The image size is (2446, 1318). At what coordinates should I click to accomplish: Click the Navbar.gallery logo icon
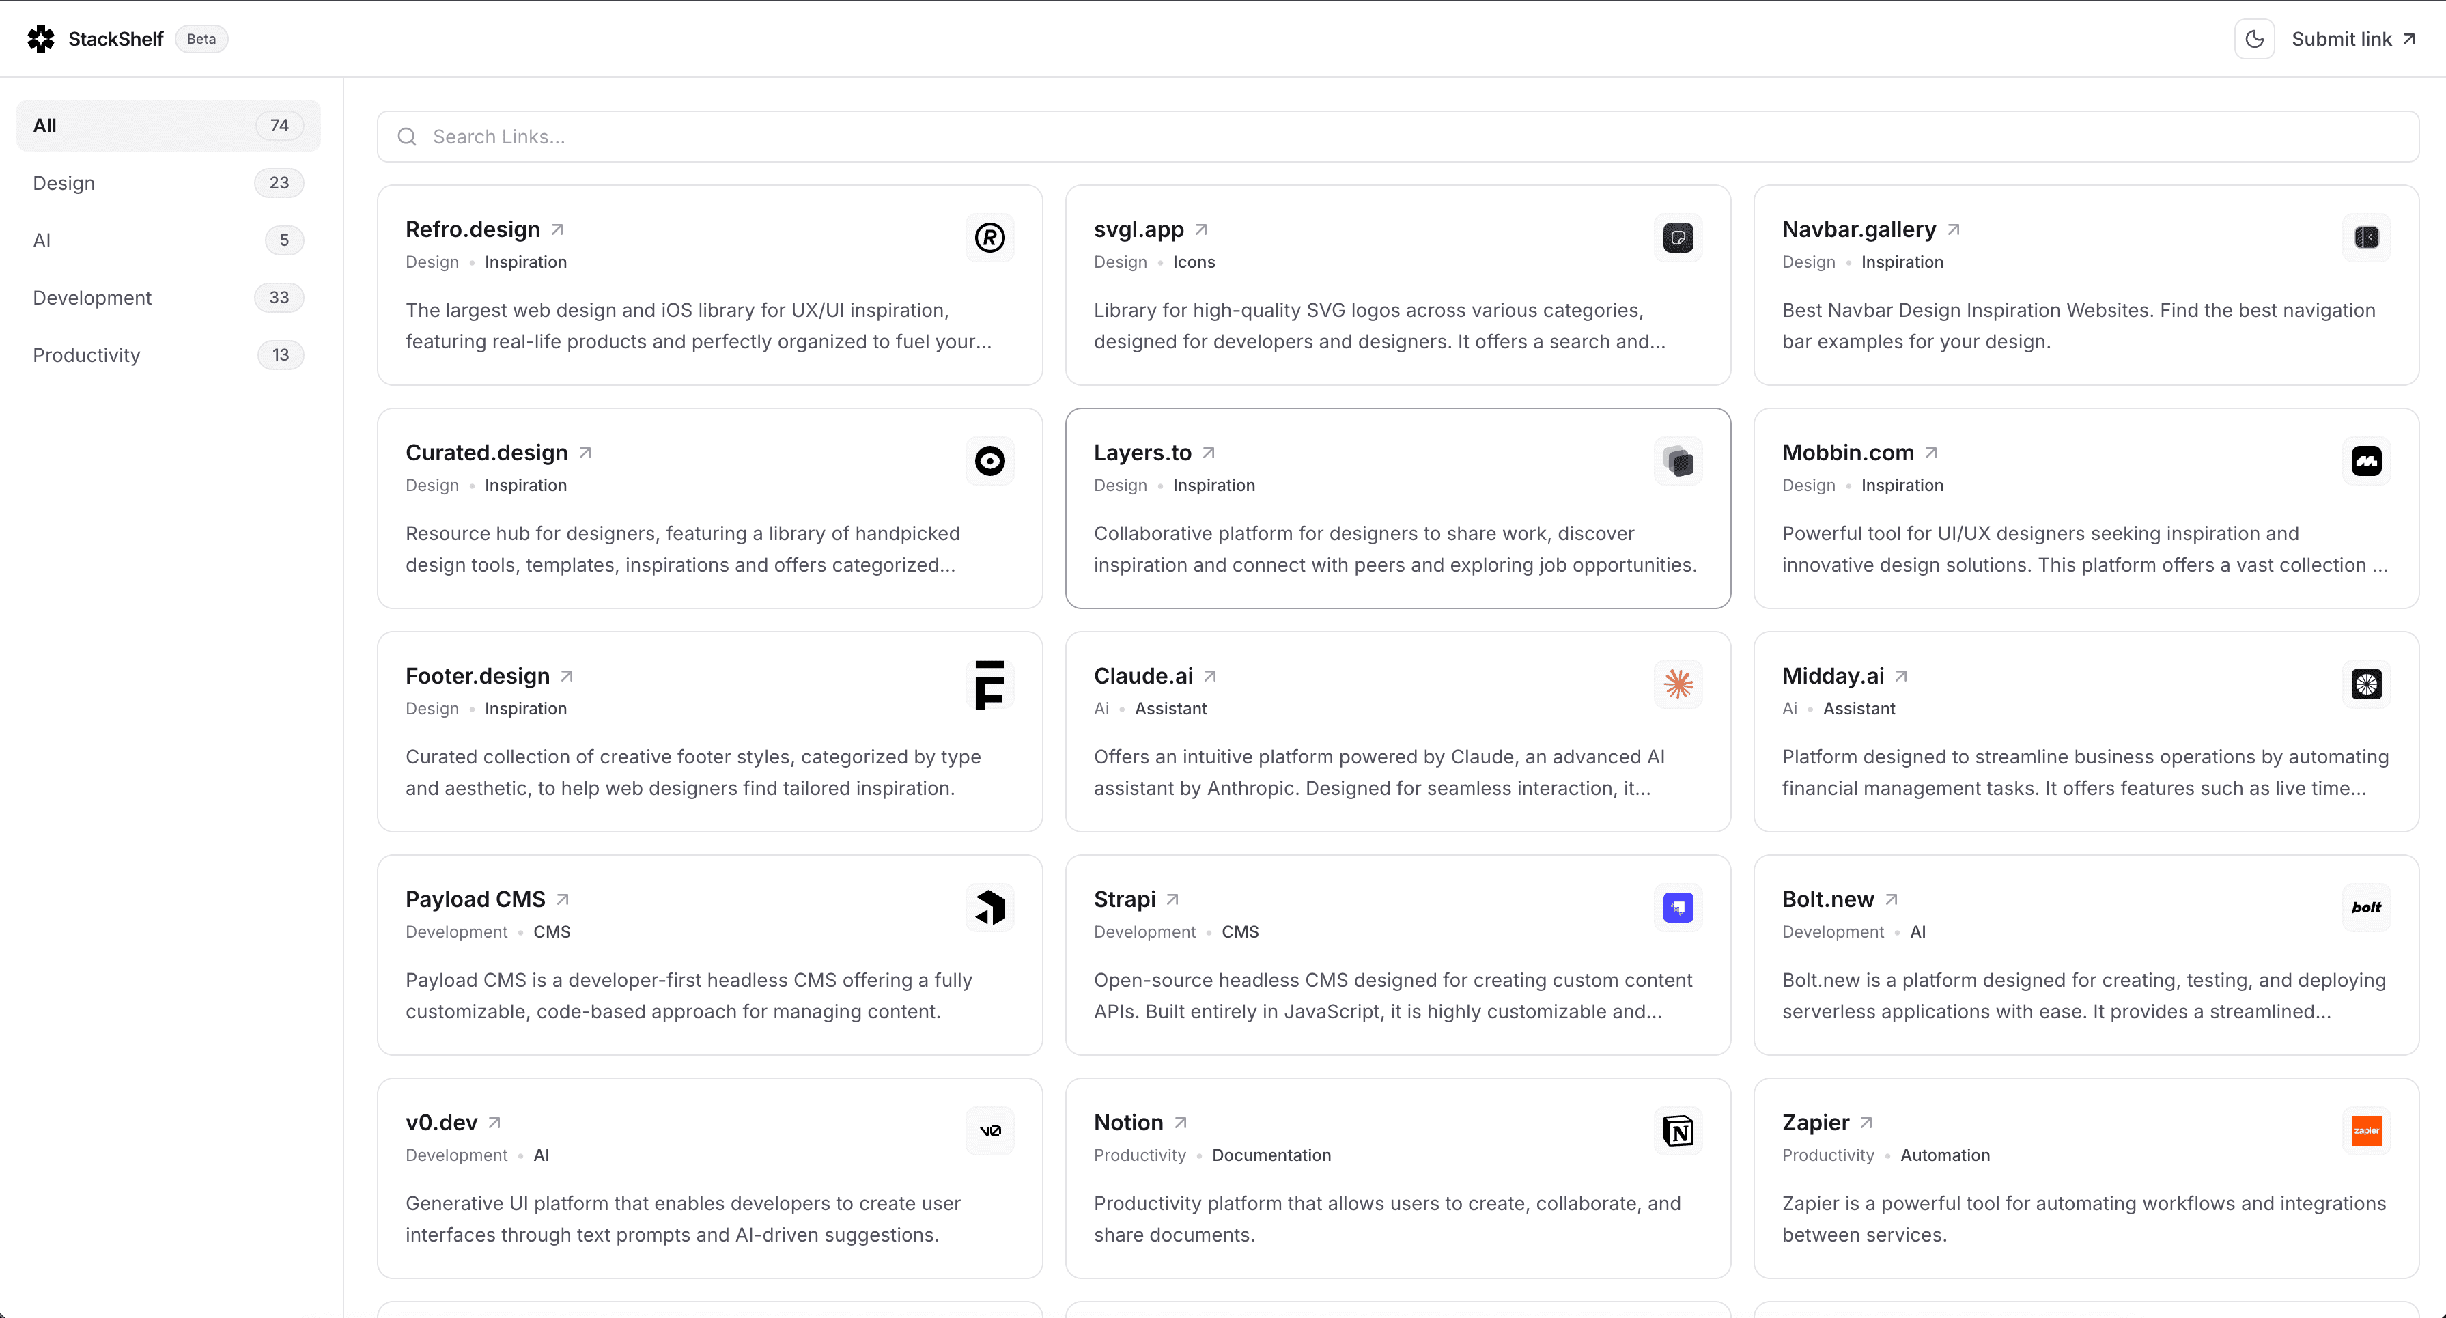pos(2366,238)
